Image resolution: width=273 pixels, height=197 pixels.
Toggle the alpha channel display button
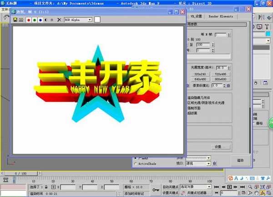click(46, 20)
